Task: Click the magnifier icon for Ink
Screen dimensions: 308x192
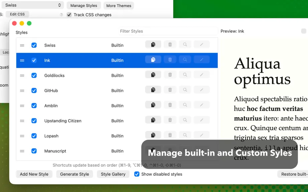Action: (x=185, y=60)
